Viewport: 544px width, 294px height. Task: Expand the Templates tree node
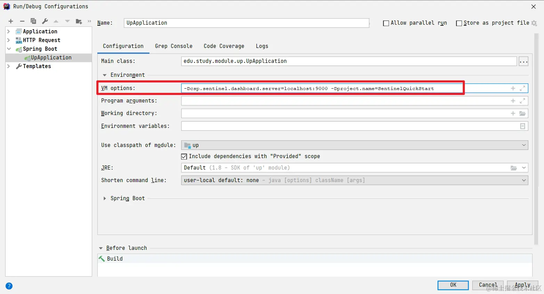tap(9, 66)
